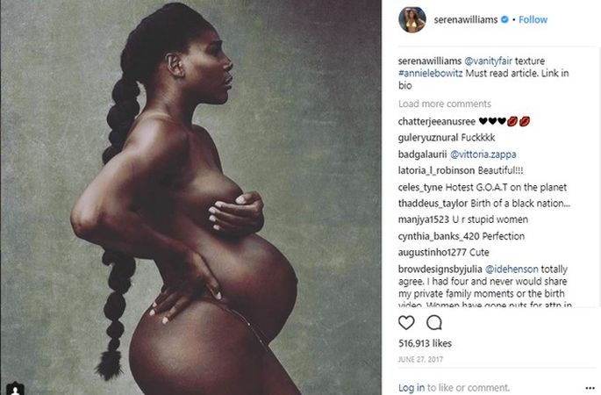Open the more options ellipsis menu

[x=590, y=388]
